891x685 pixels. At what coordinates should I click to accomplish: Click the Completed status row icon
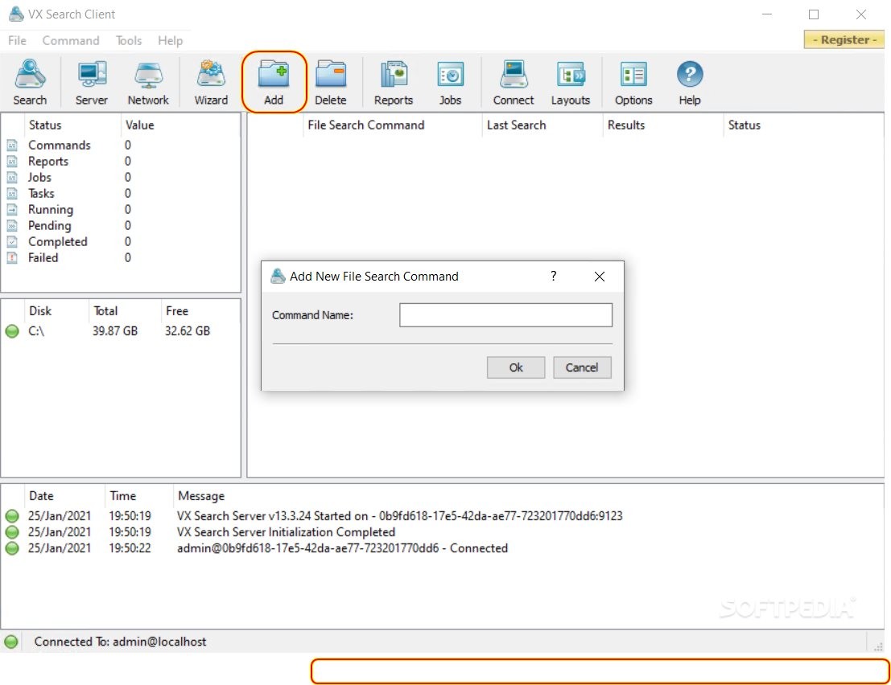[12, 242]
